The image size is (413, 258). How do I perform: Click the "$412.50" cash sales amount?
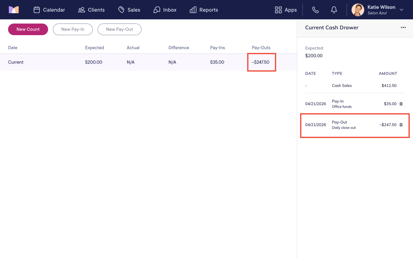[x=389, y=85]
